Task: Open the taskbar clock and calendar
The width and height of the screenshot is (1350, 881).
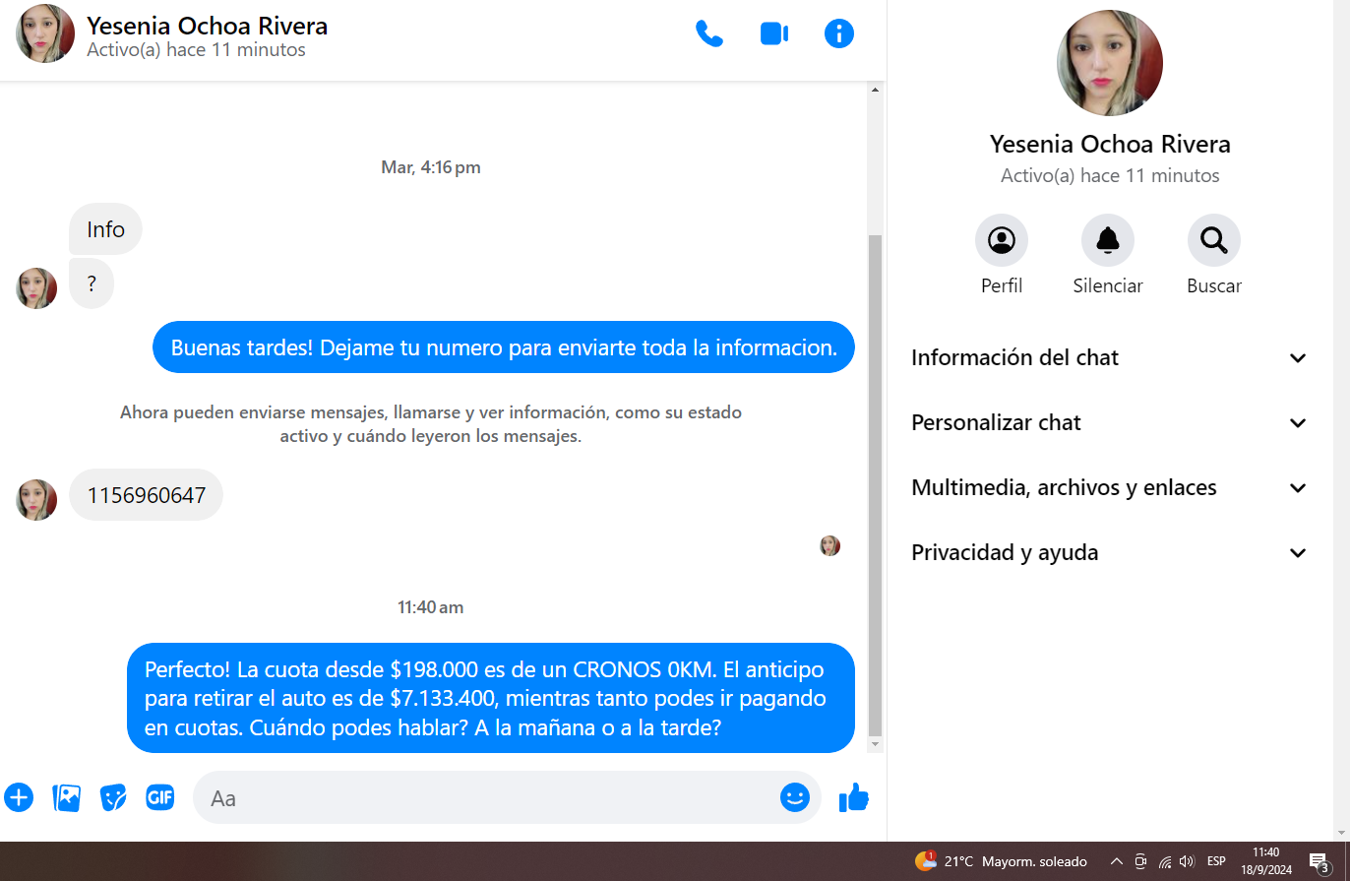Action: pyautogui.click(x=1266, y=861)
